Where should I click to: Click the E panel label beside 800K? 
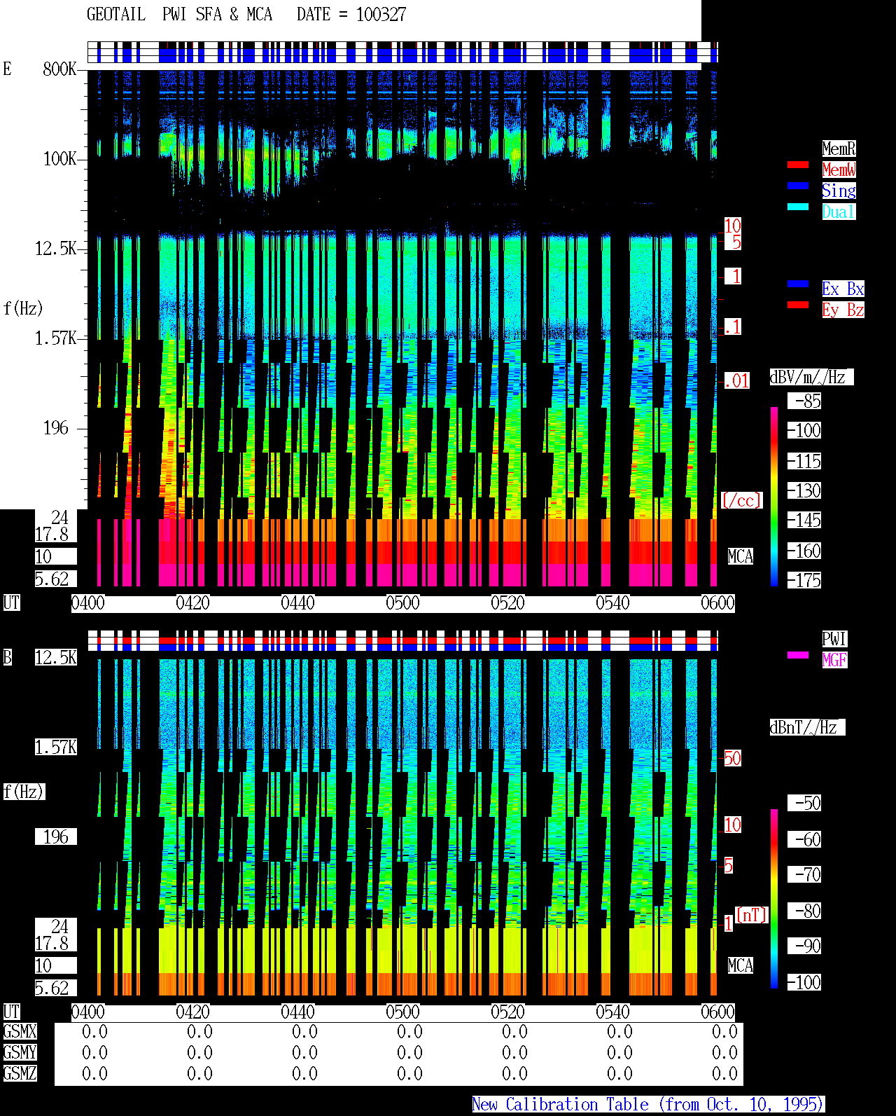pos(8,69)
